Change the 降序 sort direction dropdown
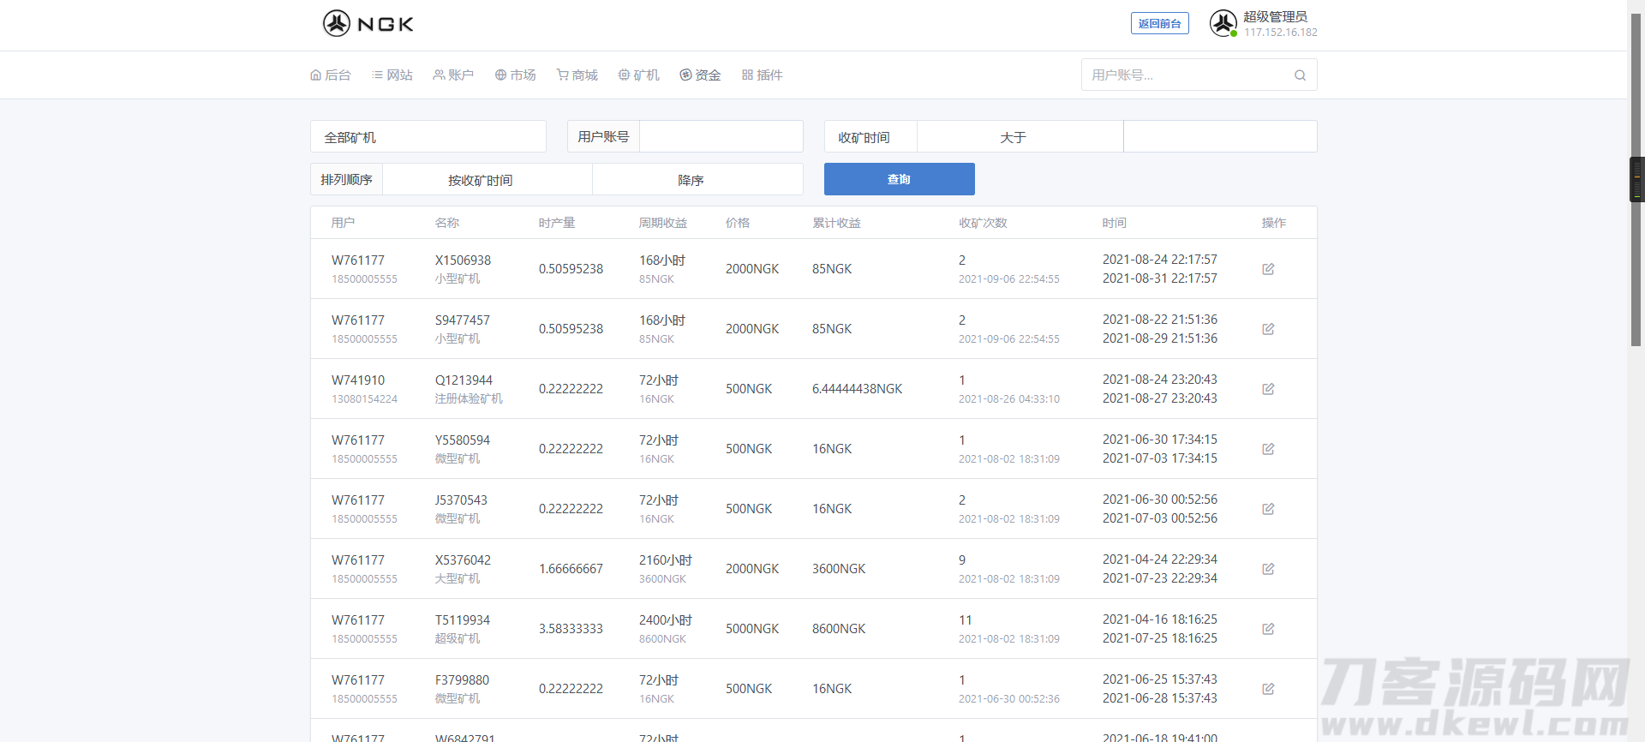The width and height of the screenshot is (1645, 742). (x=697, y=180)
